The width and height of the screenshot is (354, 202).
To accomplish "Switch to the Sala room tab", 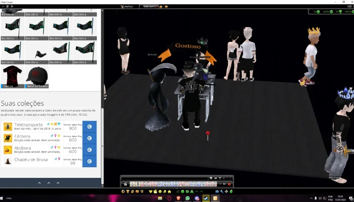I will click(149, 7).
